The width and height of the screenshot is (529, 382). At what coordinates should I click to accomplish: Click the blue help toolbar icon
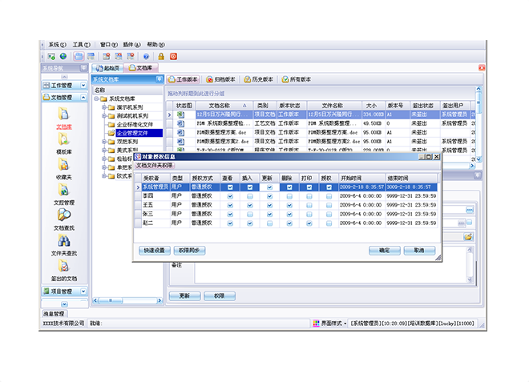point(146,57)
